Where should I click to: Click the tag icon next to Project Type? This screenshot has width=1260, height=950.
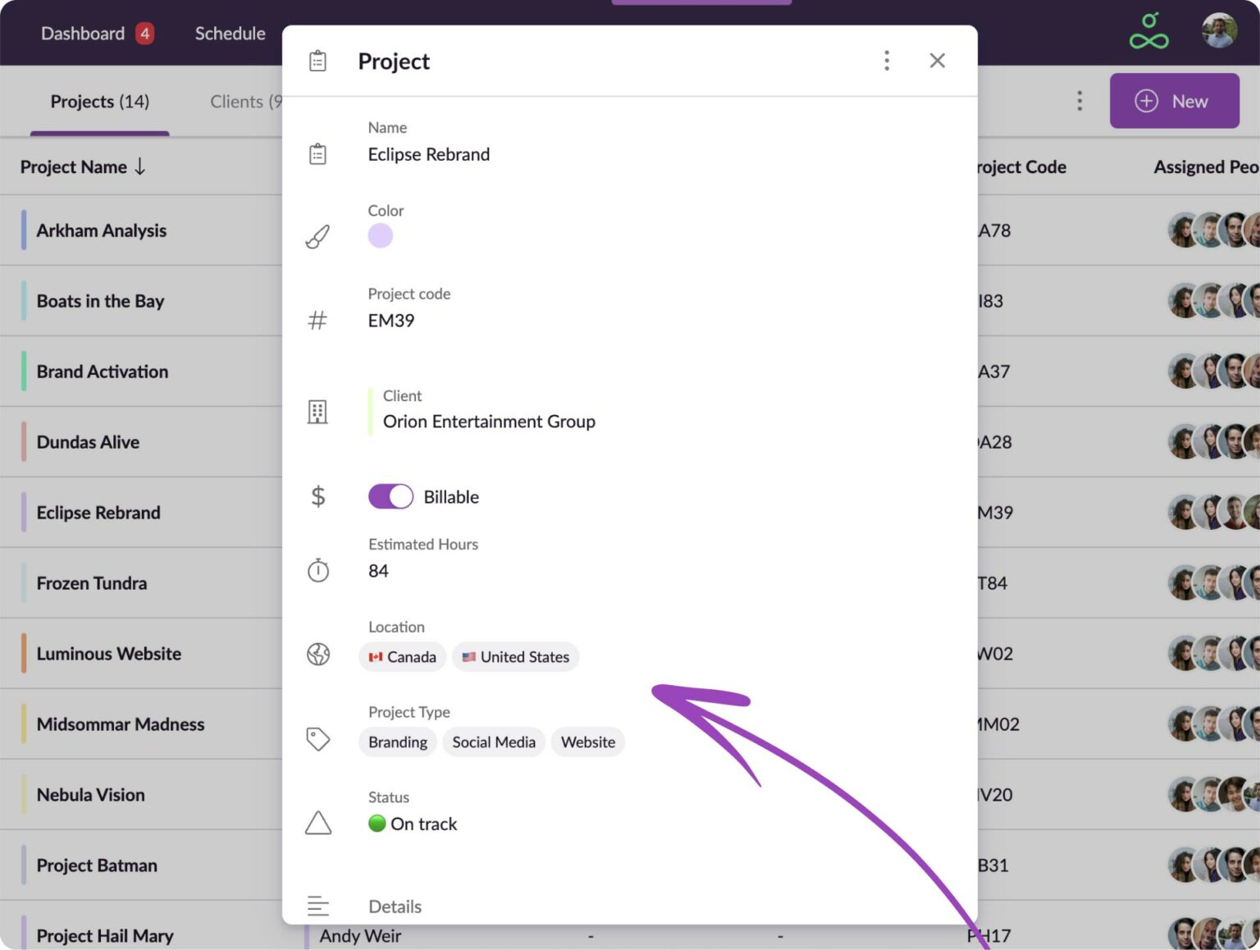318,738
